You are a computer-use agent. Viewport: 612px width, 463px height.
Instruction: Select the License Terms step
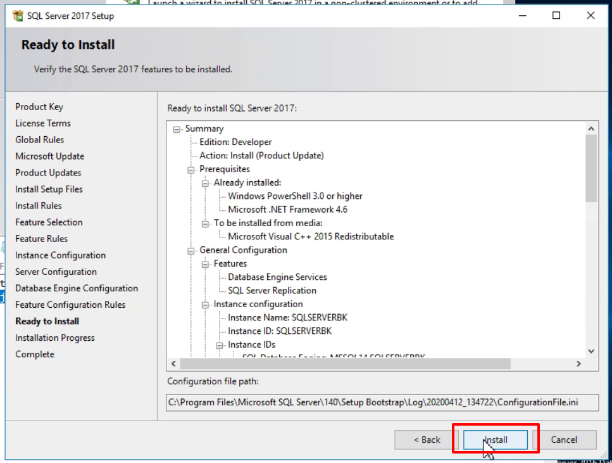click(x=43, y=123)
